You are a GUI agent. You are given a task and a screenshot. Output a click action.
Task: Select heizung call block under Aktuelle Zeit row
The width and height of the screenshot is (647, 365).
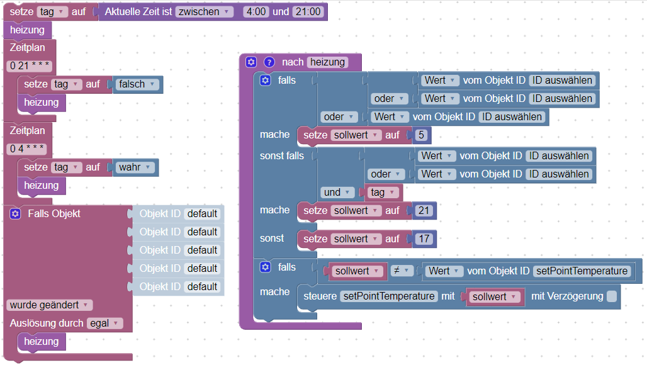pyautogui.click(x=27, y=30)
